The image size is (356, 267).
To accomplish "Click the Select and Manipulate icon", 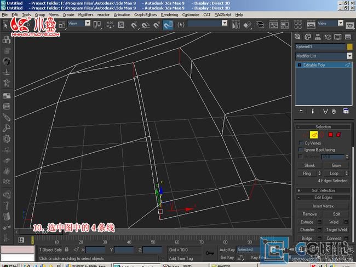I will click(x=110, y=25).
